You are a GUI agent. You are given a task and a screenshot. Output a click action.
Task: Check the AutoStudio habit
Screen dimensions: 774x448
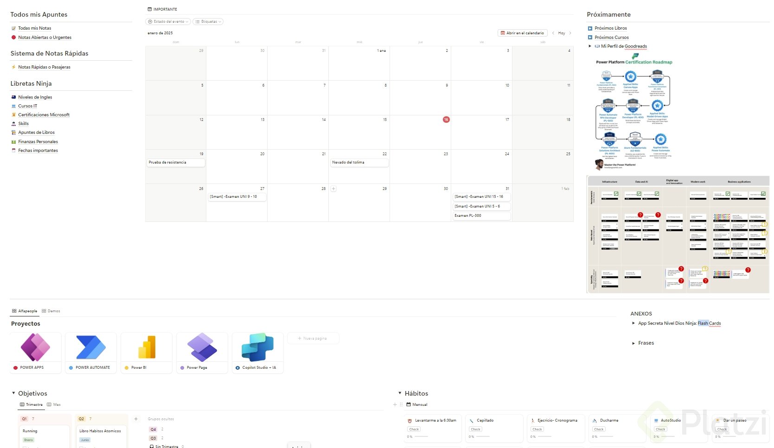[661, 429]
